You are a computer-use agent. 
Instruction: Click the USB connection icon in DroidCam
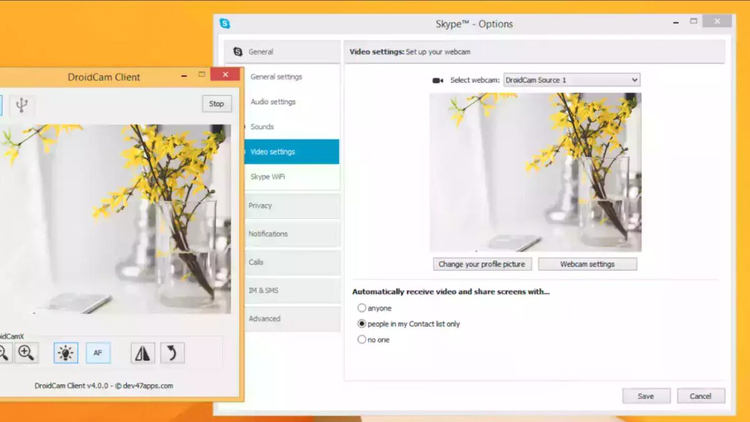coord(22,105)
